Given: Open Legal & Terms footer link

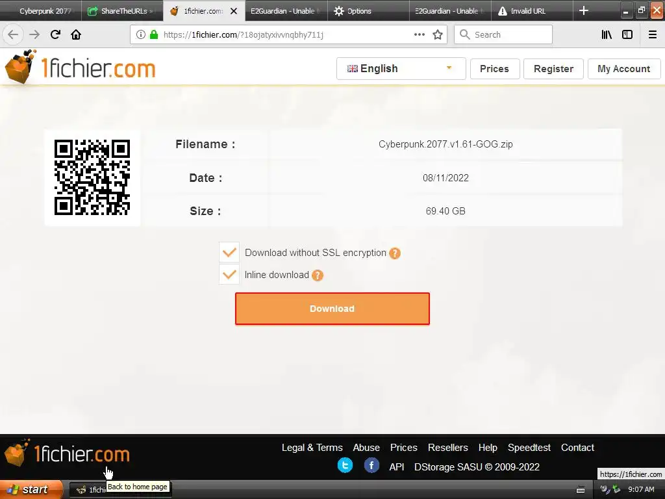Looking at the screenshot, I should coord(312,448).
